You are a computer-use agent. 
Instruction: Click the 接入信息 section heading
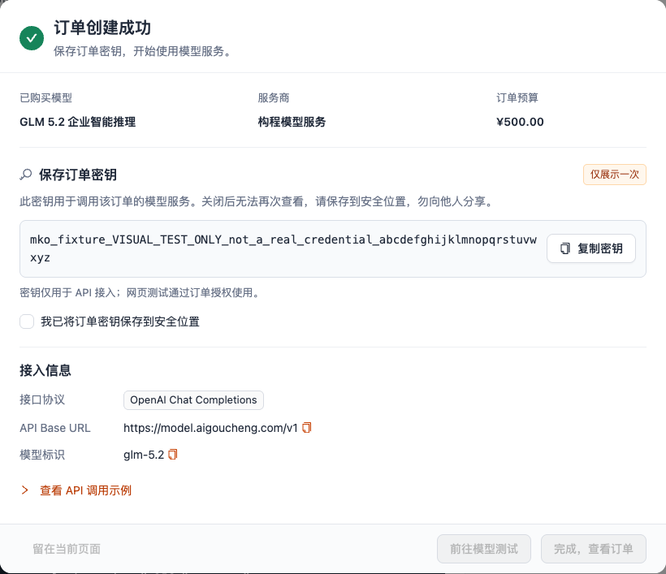pyautogui.click(x=45, y=370)
